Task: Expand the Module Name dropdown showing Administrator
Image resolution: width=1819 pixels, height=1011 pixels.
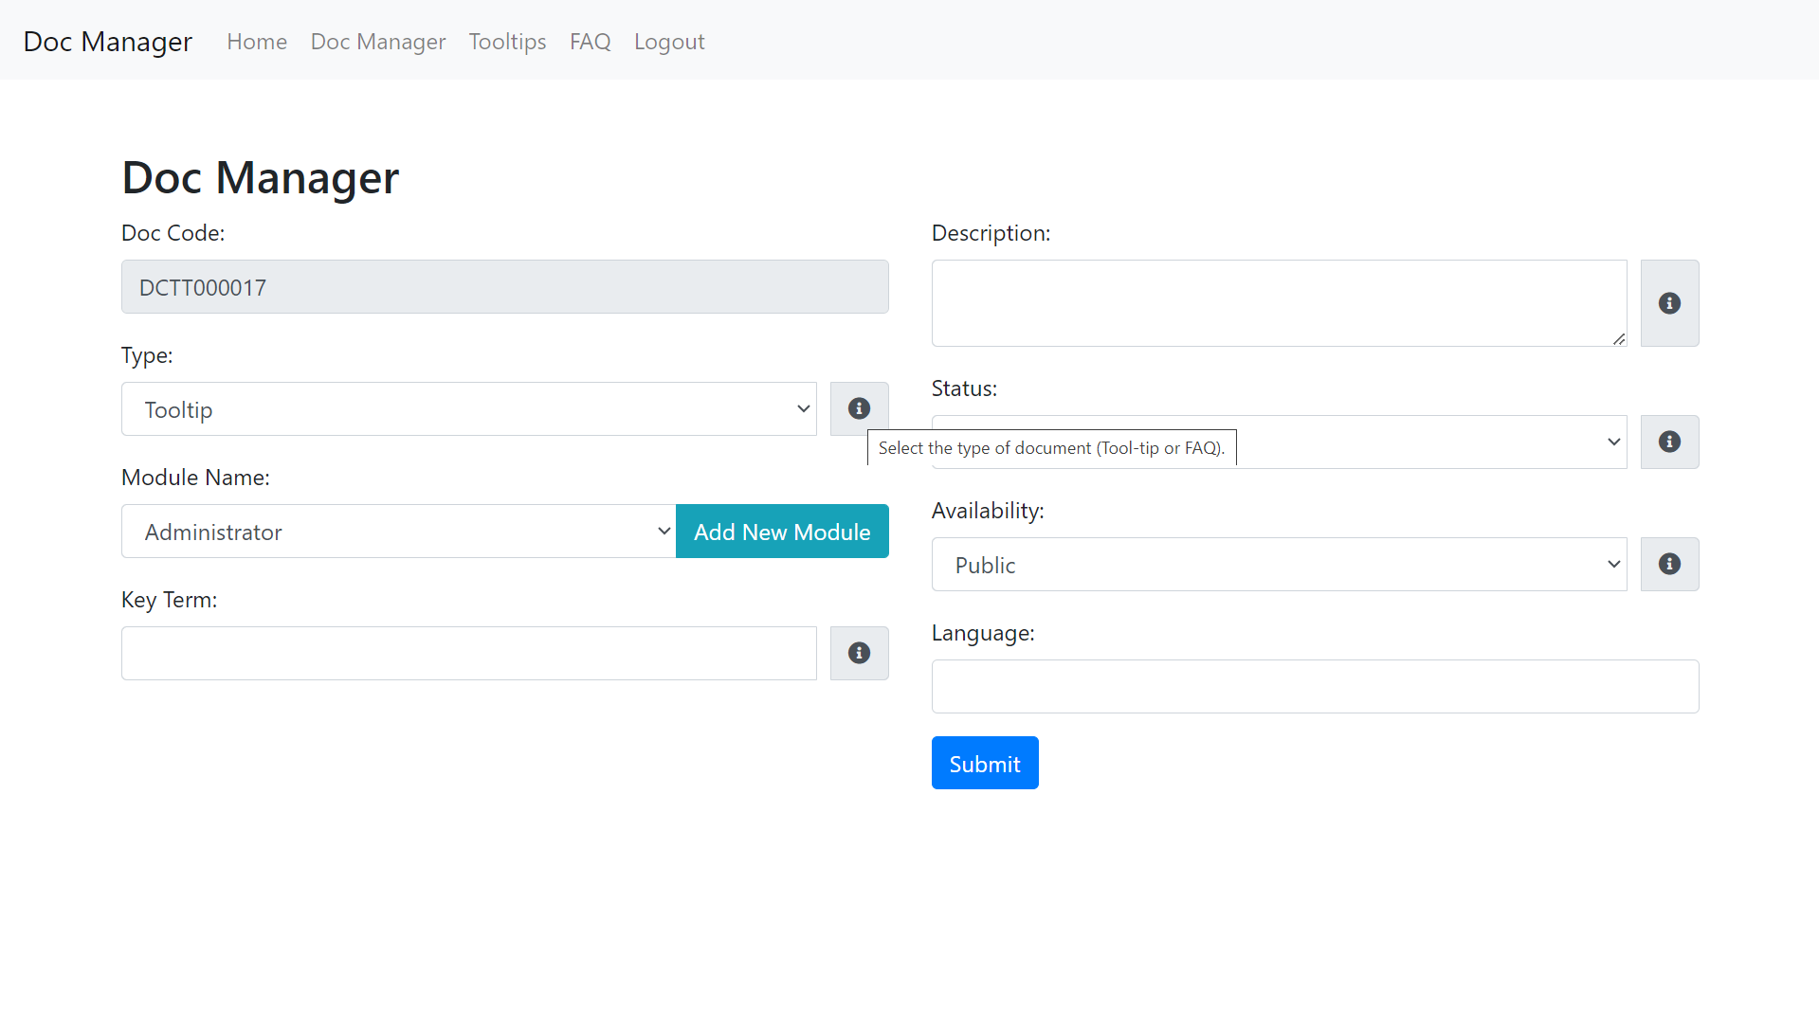Action: pos(398,532)
